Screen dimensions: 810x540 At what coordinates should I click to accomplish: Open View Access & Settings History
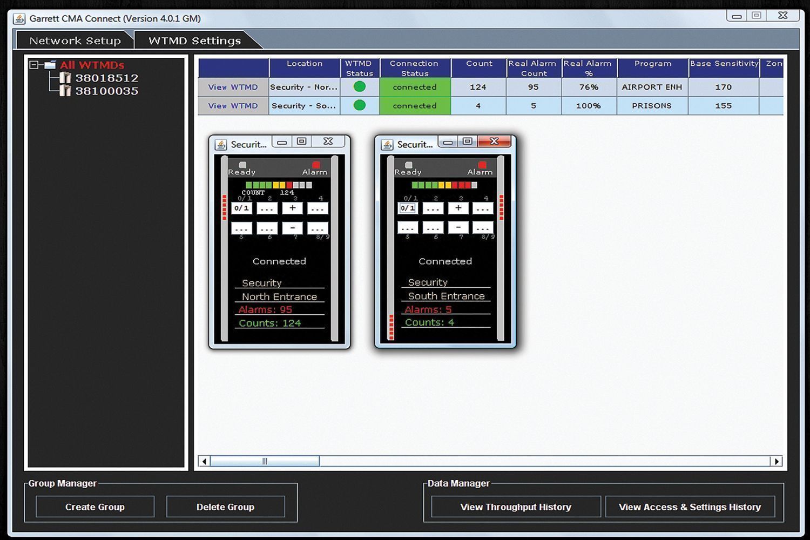690,507
